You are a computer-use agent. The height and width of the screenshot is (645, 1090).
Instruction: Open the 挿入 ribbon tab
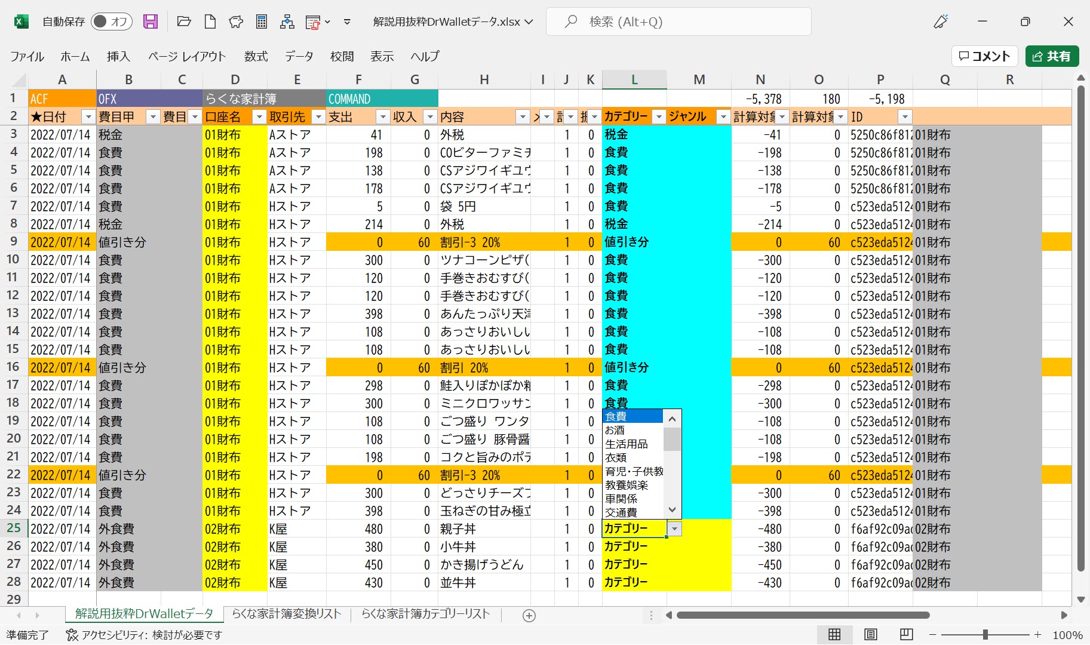pos(118,56)
